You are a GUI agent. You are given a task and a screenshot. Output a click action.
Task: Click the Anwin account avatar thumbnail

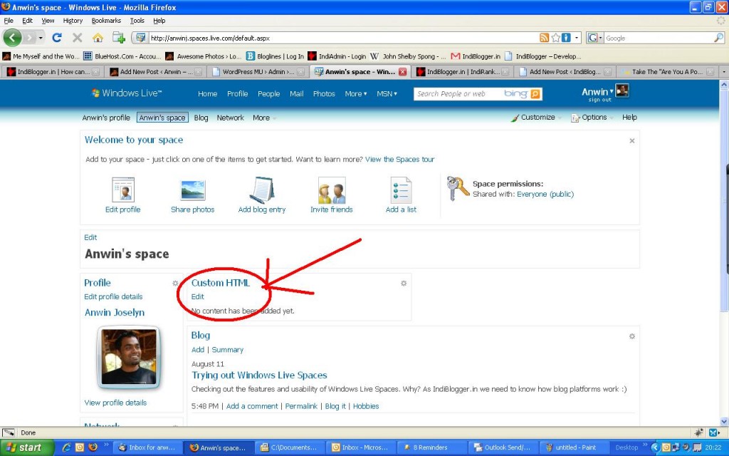tap(622, 90)
